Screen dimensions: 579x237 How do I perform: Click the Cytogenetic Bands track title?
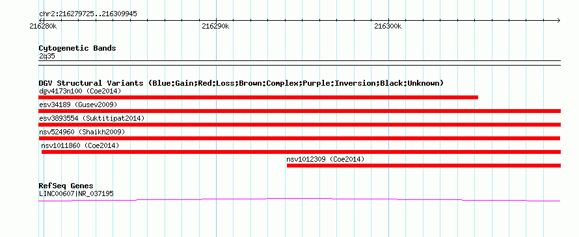tap(77, 48)
